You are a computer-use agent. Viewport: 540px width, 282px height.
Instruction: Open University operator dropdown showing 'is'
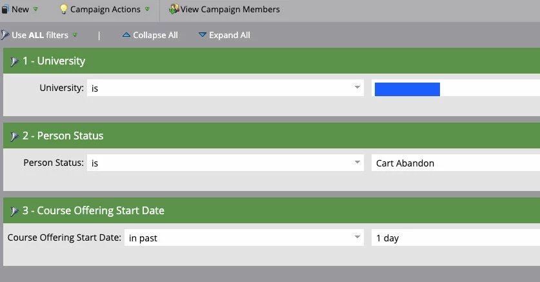pos(225,88)
